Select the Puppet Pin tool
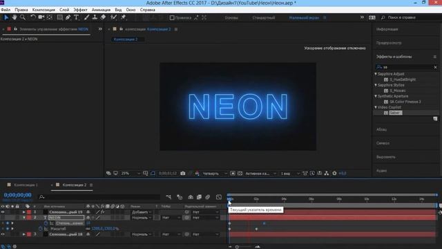 (x=123, y=17)
